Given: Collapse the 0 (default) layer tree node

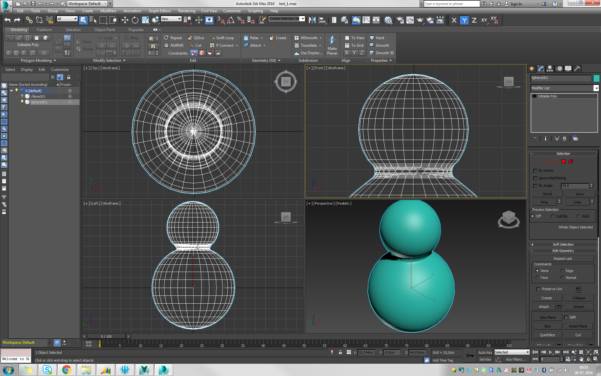Looking at the screenshot, I should (12, 91).
